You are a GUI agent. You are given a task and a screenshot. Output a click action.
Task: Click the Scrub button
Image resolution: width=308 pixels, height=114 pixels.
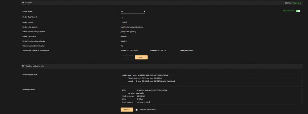click(x=127, y=109)
